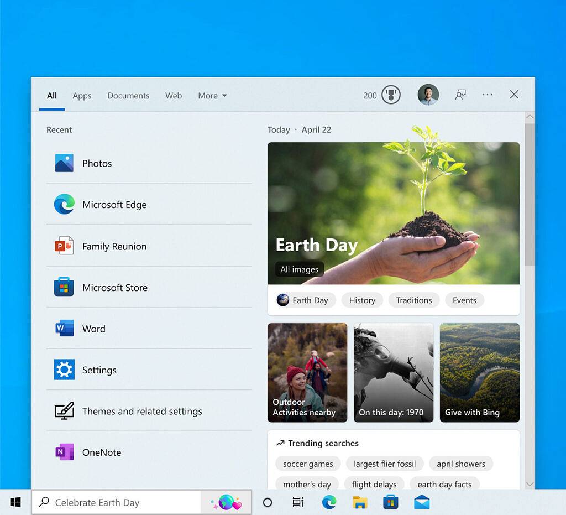Switch to the Documents tab
Screen dimensions: 566x515
(128, 96)
